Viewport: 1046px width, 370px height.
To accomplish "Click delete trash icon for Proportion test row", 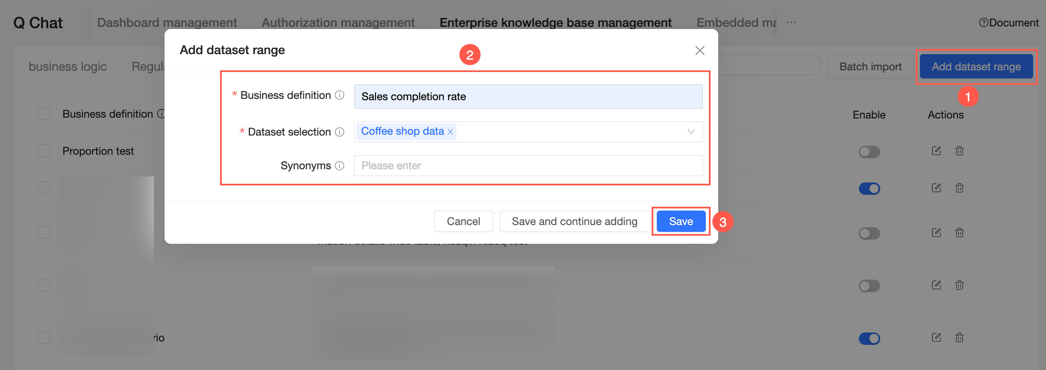I will (959, 151).
